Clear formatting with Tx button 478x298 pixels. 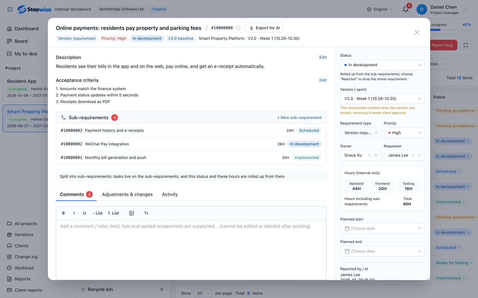pyautogui.click(x=146, y=213)
